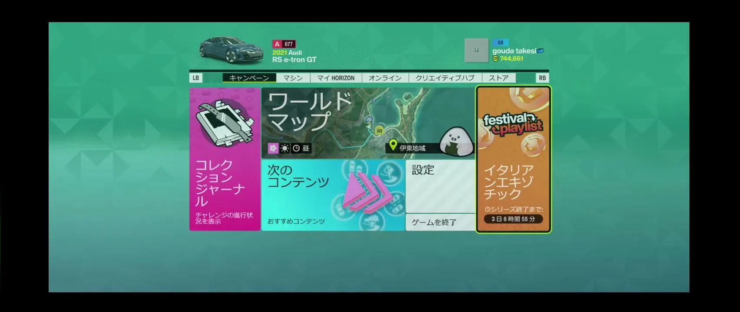Click the RB bumper button

coord(542,78)
